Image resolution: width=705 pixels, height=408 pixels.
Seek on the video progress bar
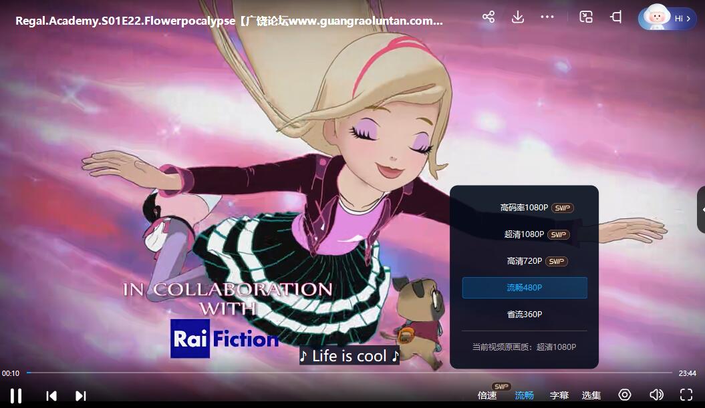(349, 373)
